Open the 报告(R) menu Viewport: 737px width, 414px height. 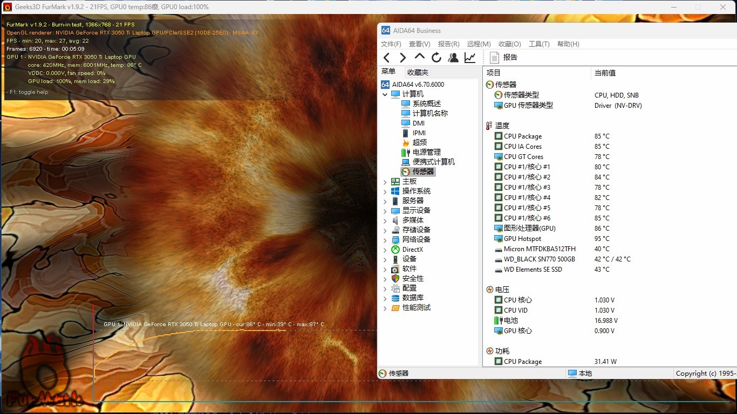(449, 44)
